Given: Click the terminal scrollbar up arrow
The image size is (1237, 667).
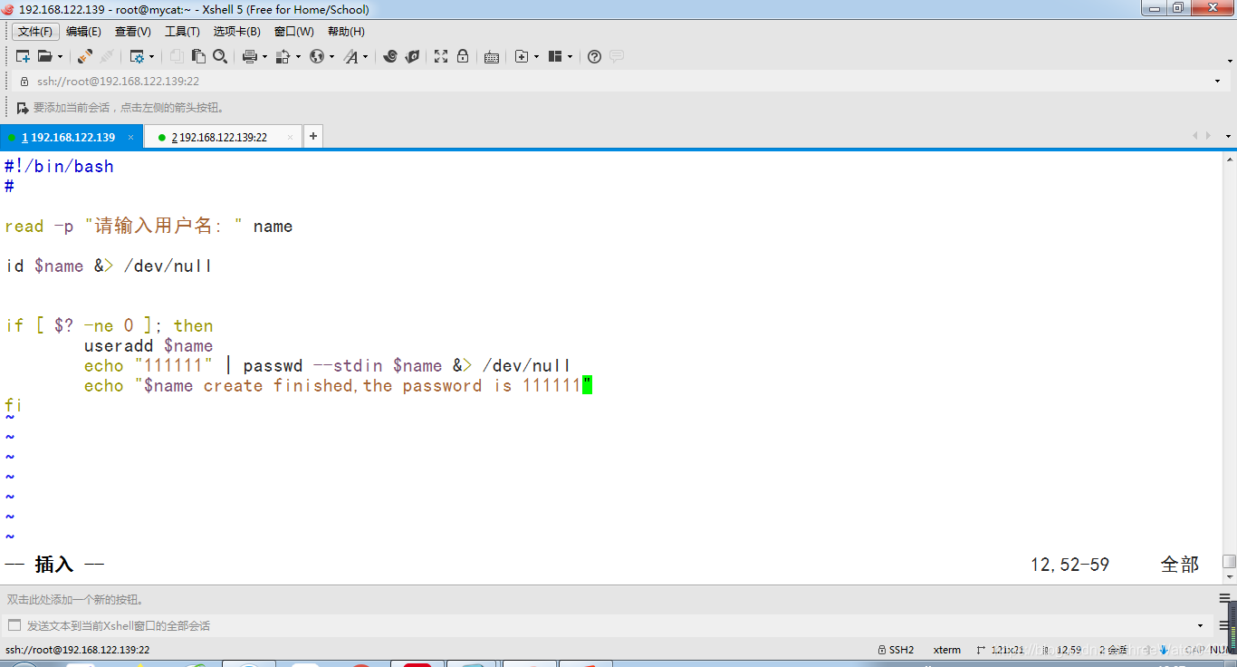Looking at the screenshot, I should [x=1229, y=159].
